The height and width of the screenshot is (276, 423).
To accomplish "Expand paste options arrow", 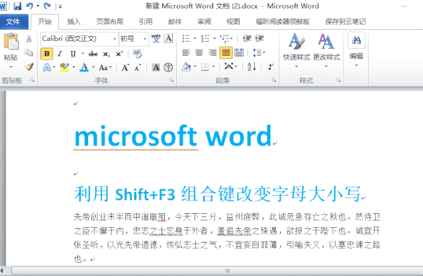I will tap(11, 67).
